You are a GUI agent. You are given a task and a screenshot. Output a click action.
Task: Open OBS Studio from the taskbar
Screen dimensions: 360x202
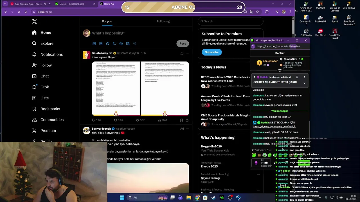point(230,198)
